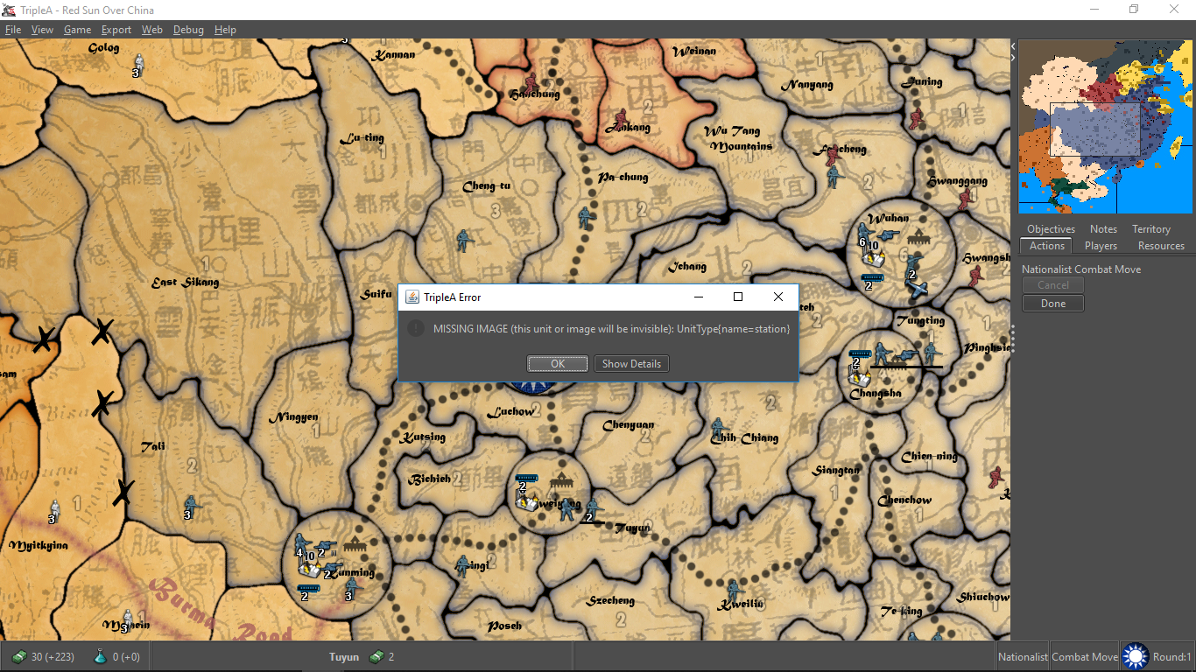Image resolution: width=1196 pixels, height=672 pixels.
Task: Select the red infantry unit in Ankang
Action: tap(621, 120)
